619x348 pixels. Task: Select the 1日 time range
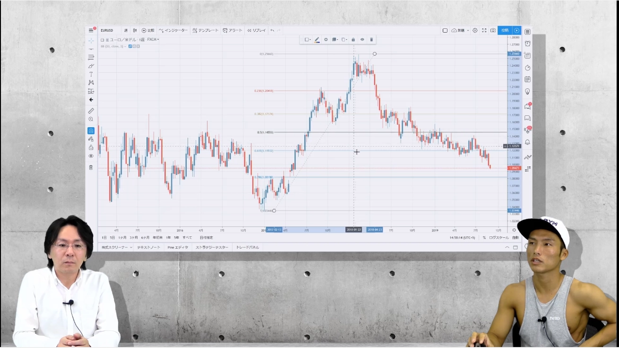tap(104, 237)
